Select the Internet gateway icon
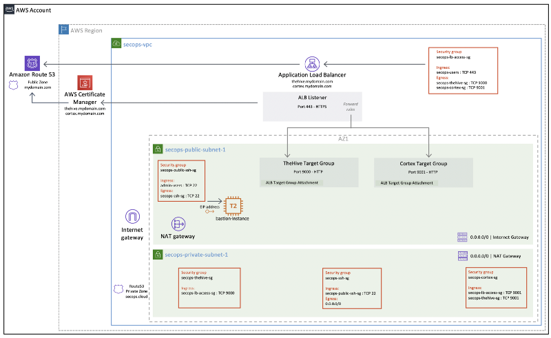The width and height of the screenshot is (551, 338). [x=132, y=216]
